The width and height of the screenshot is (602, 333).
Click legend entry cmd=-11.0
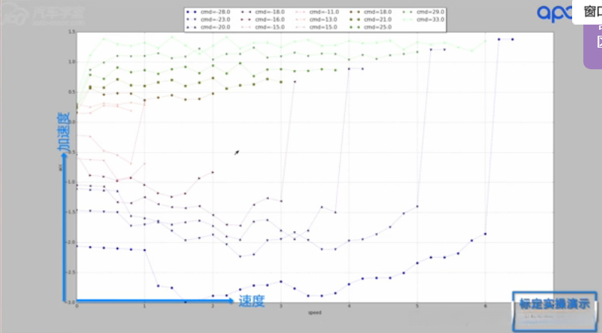pos(317,12)
